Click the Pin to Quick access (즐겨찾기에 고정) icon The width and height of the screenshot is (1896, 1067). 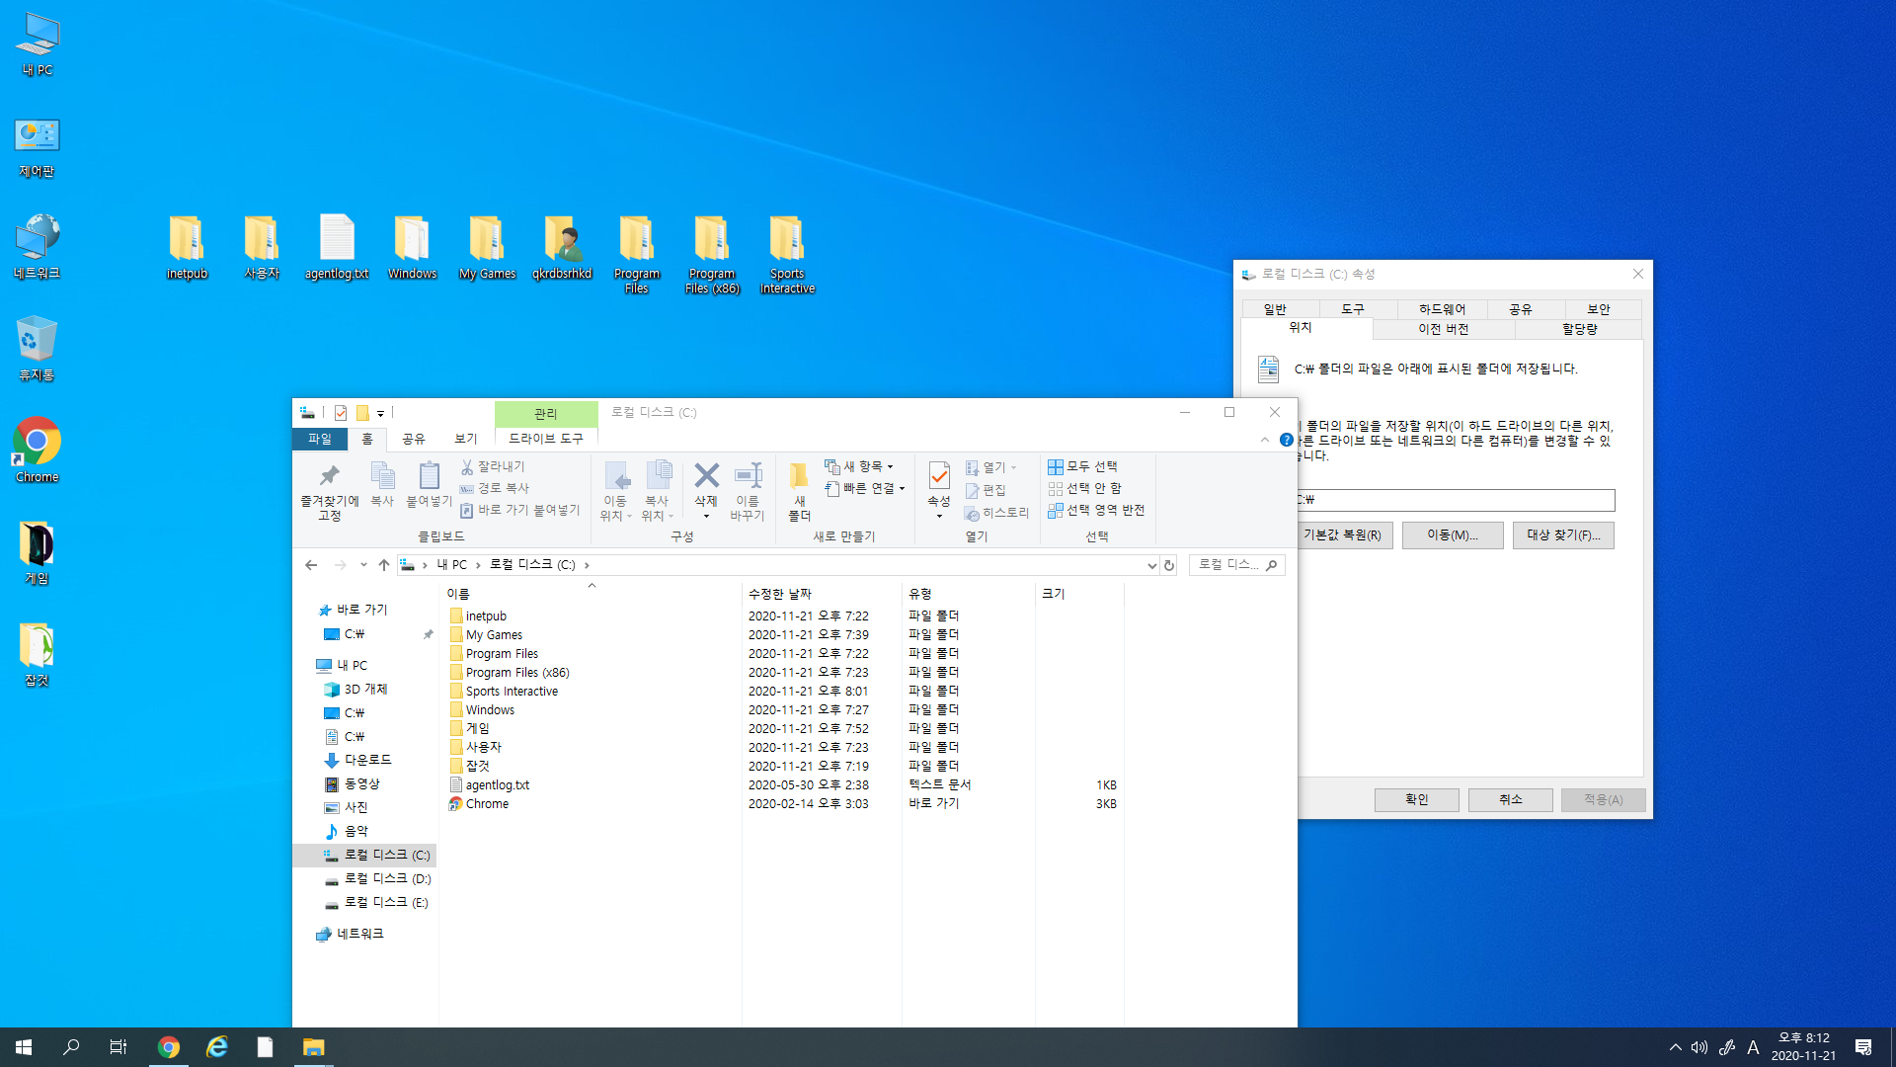click(x=329, y=476)
